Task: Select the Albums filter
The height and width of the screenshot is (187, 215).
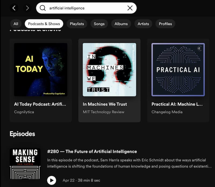Action: click(121, 24)
